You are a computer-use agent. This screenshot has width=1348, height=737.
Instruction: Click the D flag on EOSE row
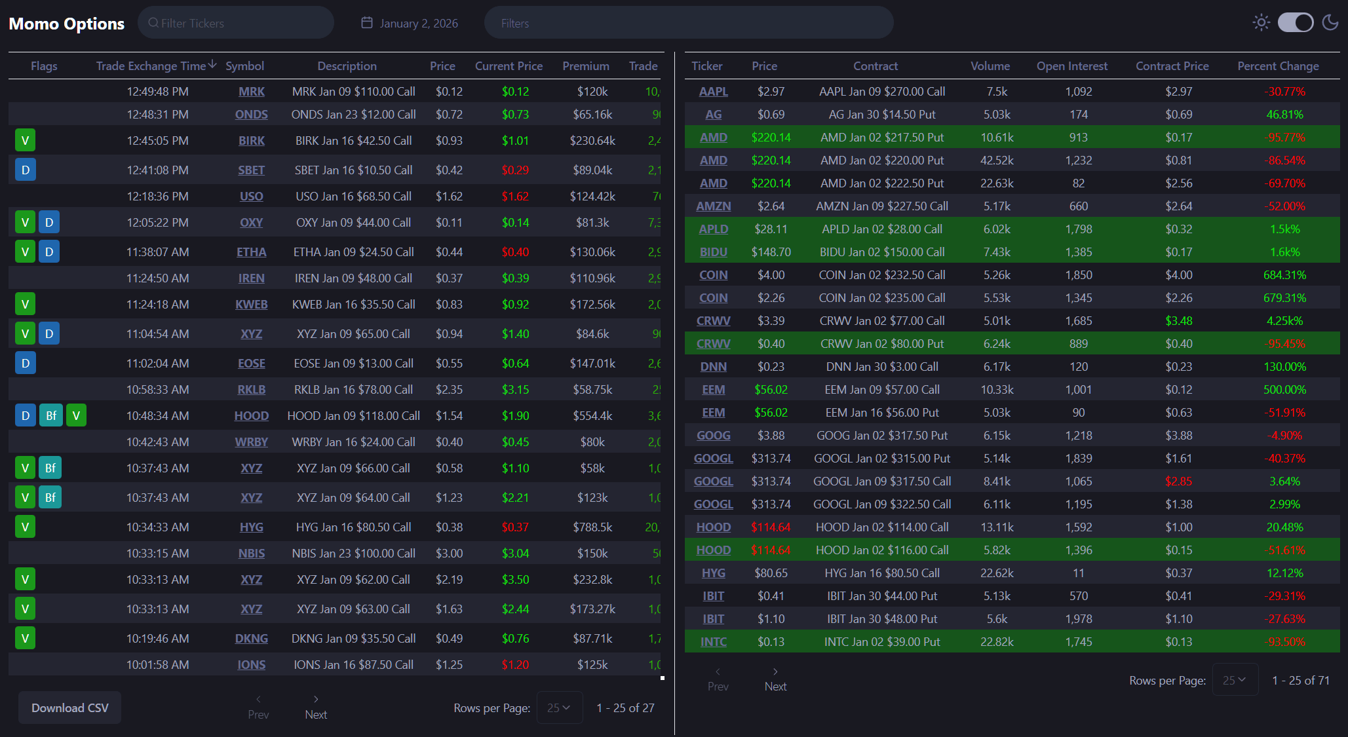(x=25, y=363)
